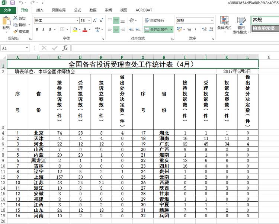The width and height of the screenshot is (279, 224).
Task: Select column C header
Action: pyautogui.click(x=59, y=57)
